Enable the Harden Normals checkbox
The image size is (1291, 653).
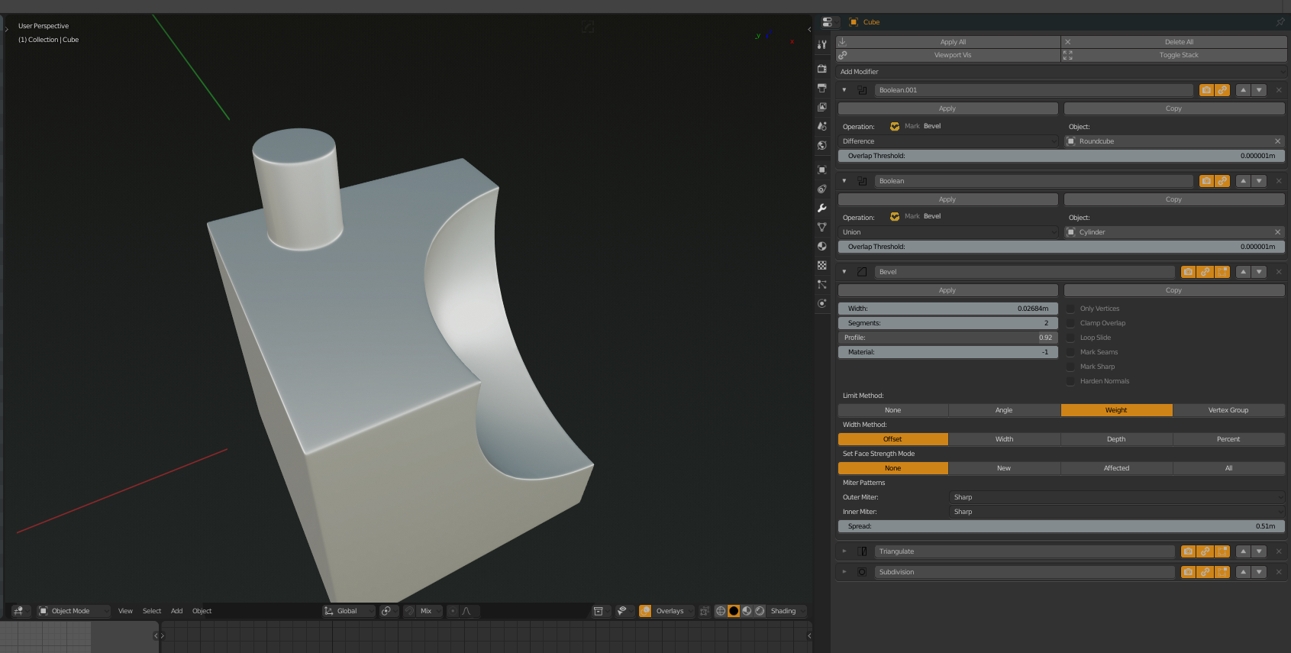[x=1070, y=381]
